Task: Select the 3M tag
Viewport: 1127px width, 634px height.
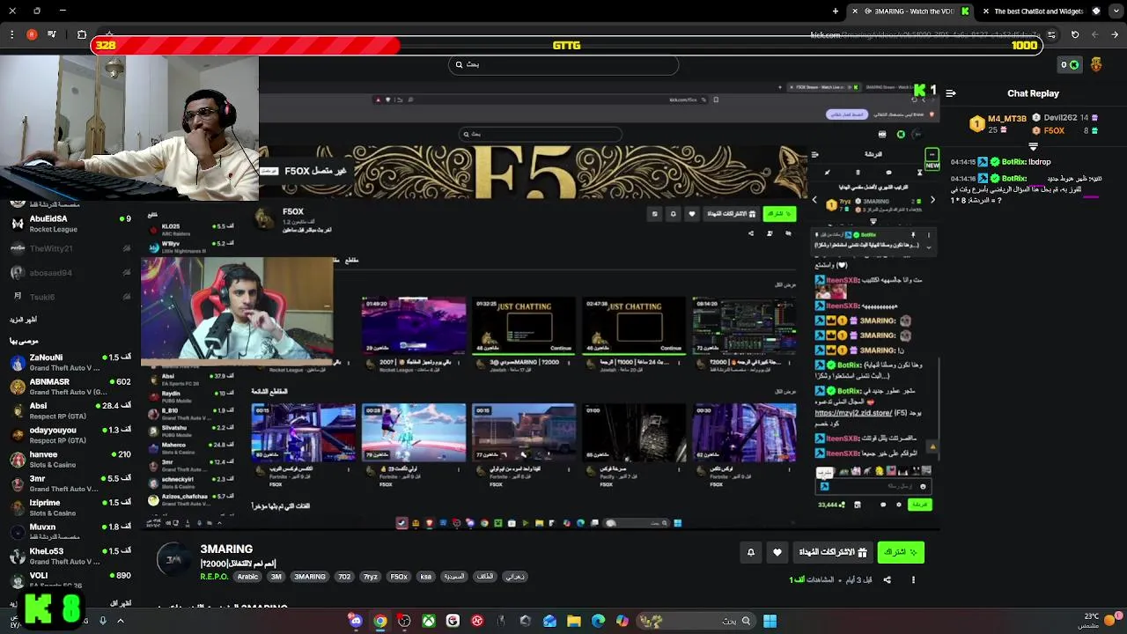Action: coord(276,577)
